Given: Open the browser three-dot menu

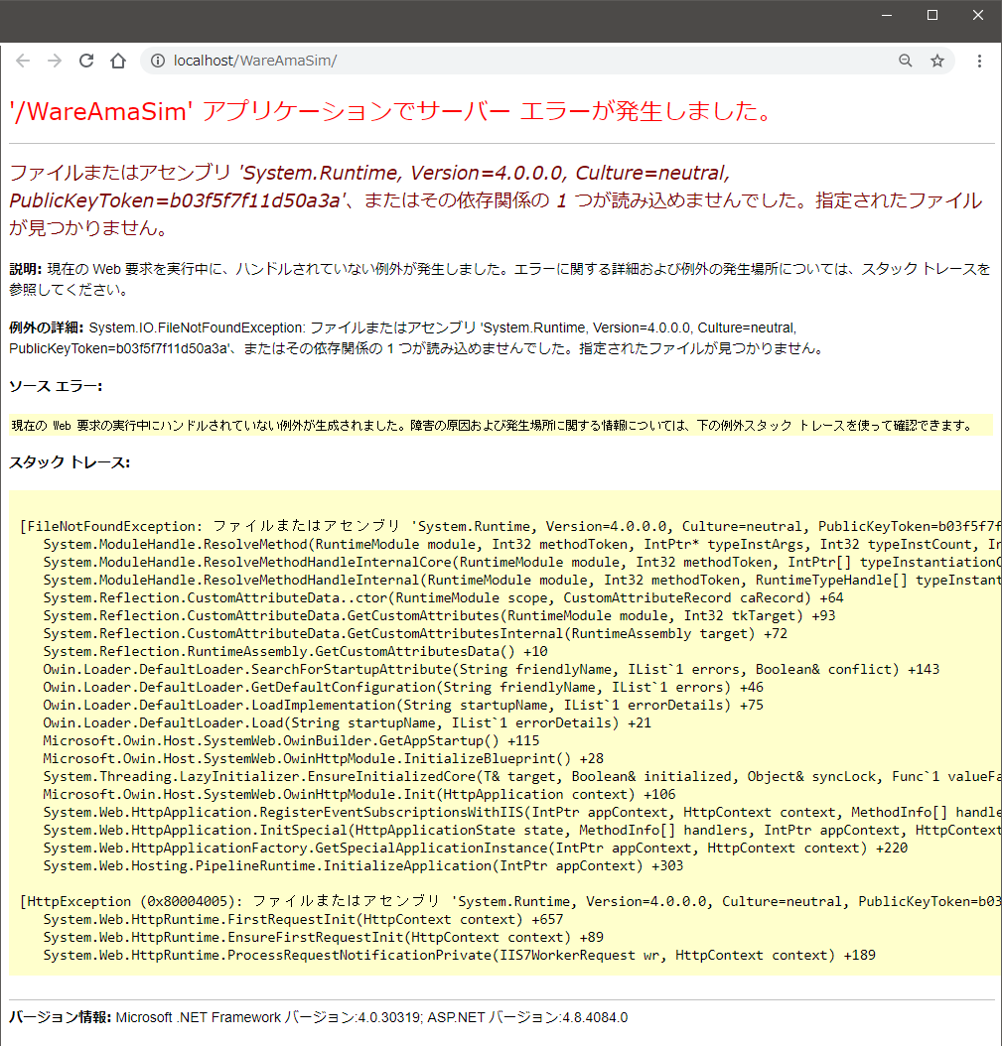Looking at the screenshot, I should pyautogui.click(x=979, y=61).
